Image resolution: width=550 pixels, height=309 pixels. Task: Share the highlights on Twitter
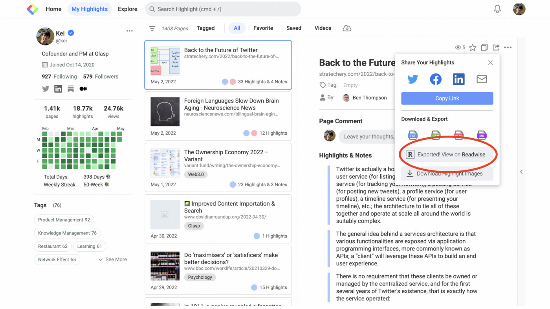click(412, 79)
